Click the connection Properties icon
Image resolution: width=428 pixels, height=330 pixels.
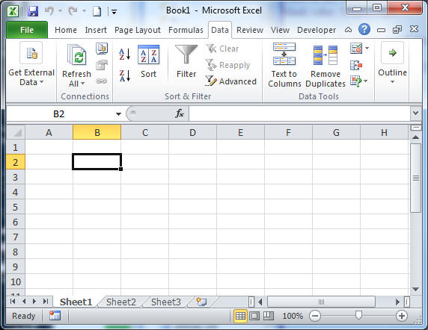(102, 65)
